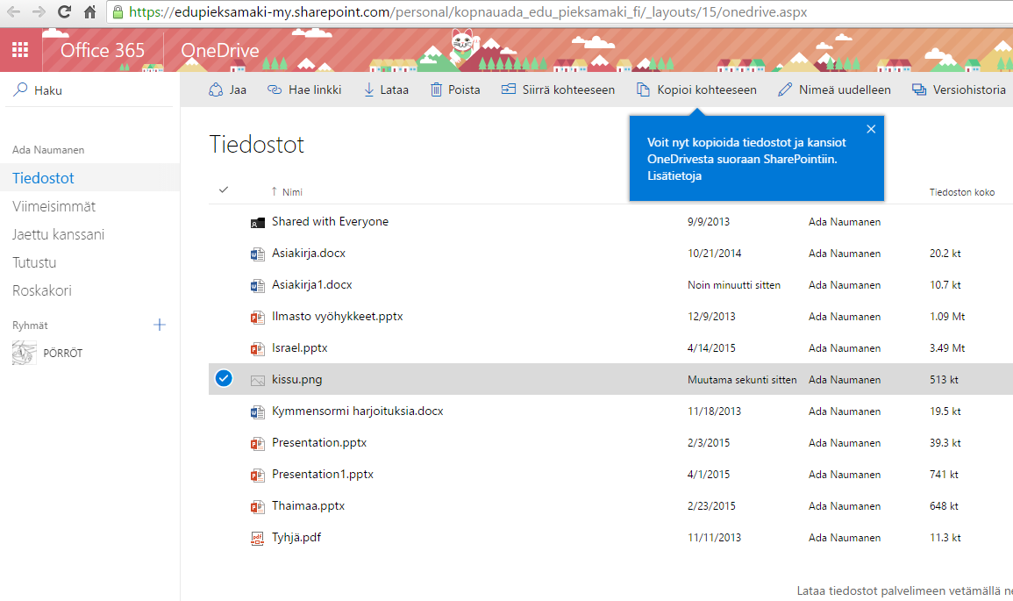Open the Lisätietoja link in tooltip
The width and height of the screenshot is (1013, 601).
[674, 175]
